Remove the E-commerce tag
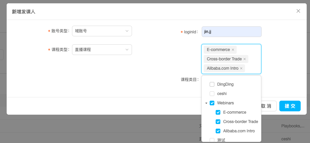The width and height of the screenshot is (310, 143). (x=233, y=50)
